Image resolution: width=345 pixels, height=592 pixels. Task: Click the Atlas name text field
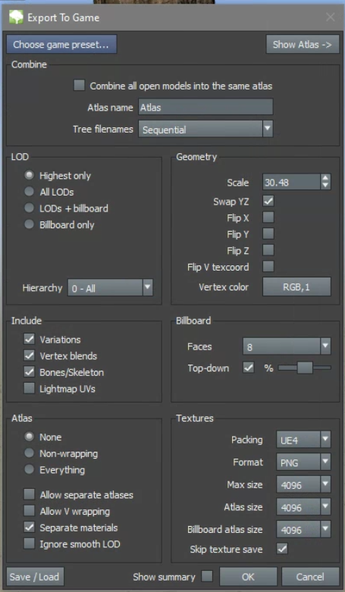pos(205,107)
